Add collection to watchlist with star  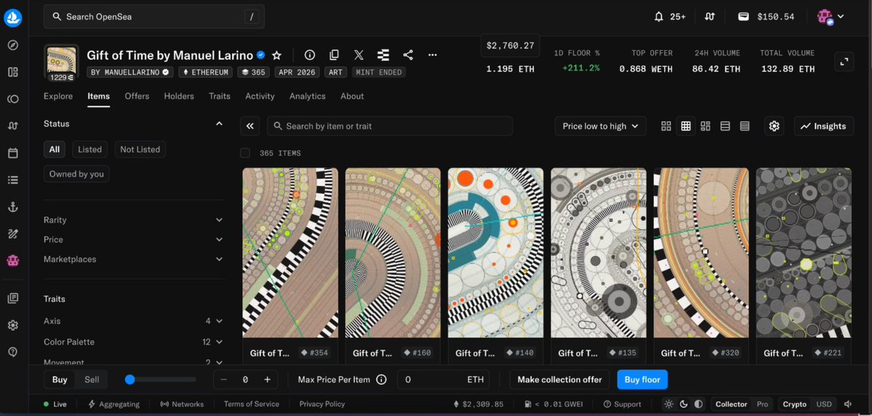pyautogui.click(x=276, y=55)
